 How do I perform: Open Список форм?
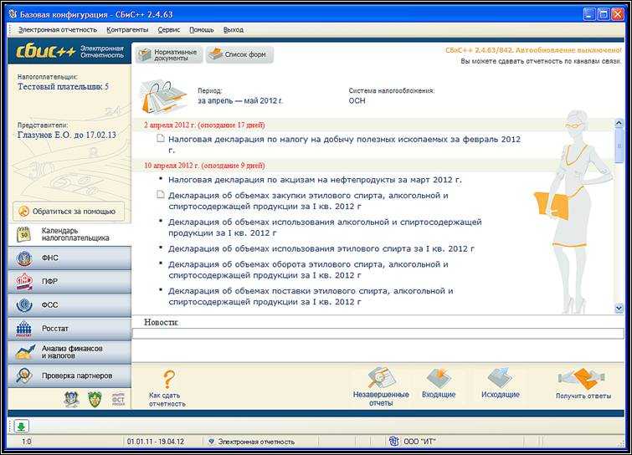point(239,54)
